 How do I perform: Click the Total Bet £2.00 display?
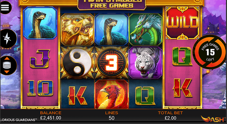coord(170,116)
